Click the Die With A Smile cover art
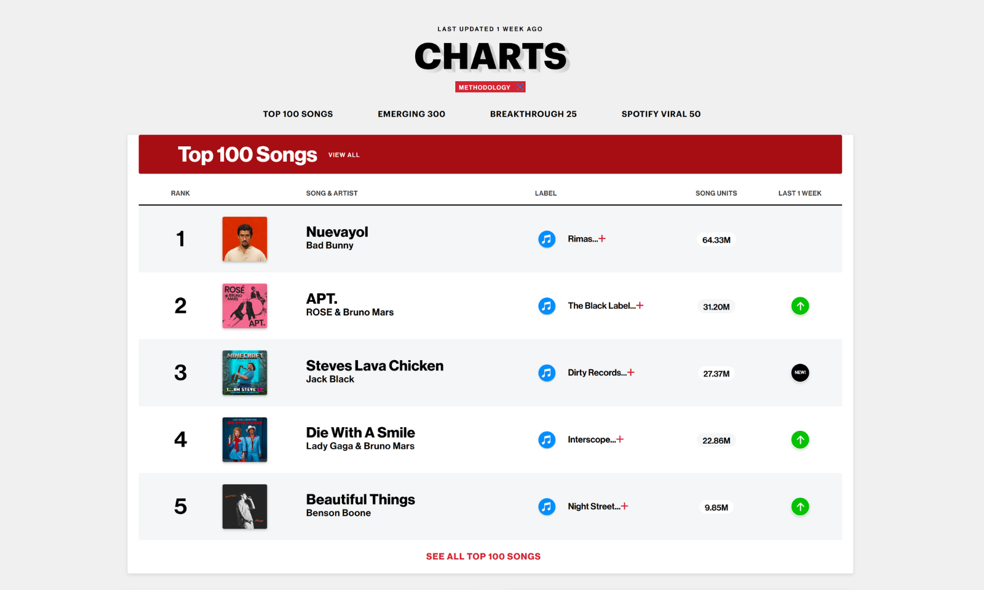 click(245, 440)
